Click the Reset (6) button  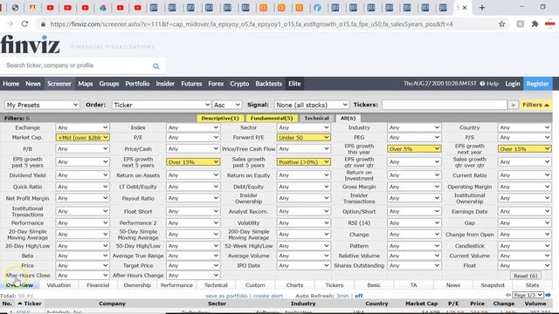click(x=526, y=276)
